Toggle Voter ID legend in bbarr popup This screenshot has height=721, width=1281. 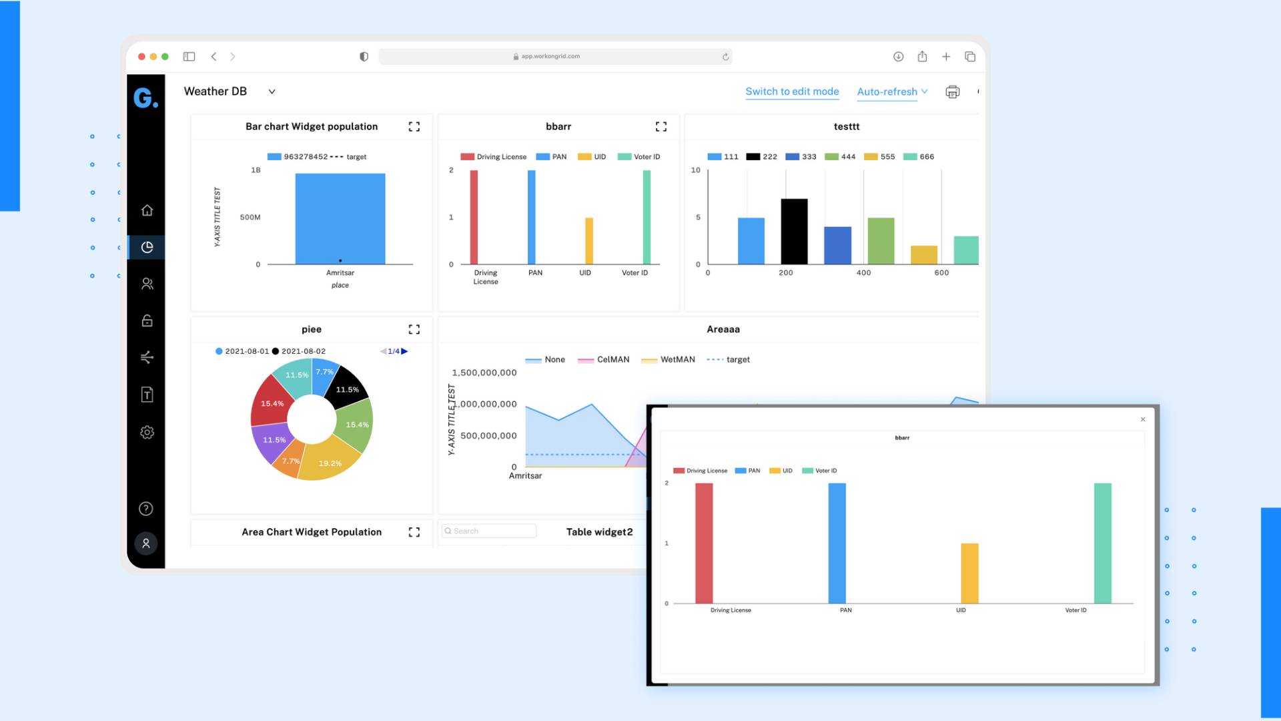click(819, 471)
